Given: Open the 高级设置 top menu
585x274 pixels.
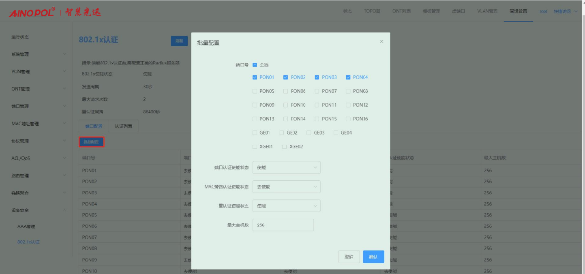Looking at the screenshot, I should 518,11.
